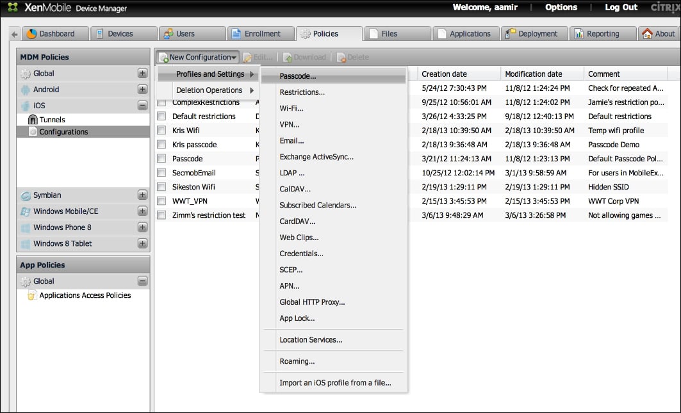Select Import an iOS profile from a file
681x413 pixels.
334,384
